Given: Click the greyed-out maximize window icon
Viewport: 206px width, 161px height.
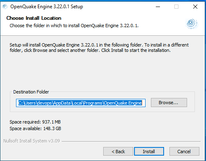Looking at the screenshot, I should (x=176, y=7).
